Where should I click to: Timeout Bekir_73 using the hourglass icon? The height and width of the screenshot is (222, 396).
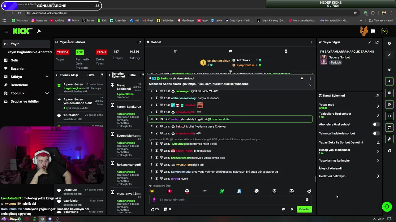[157, 126]
